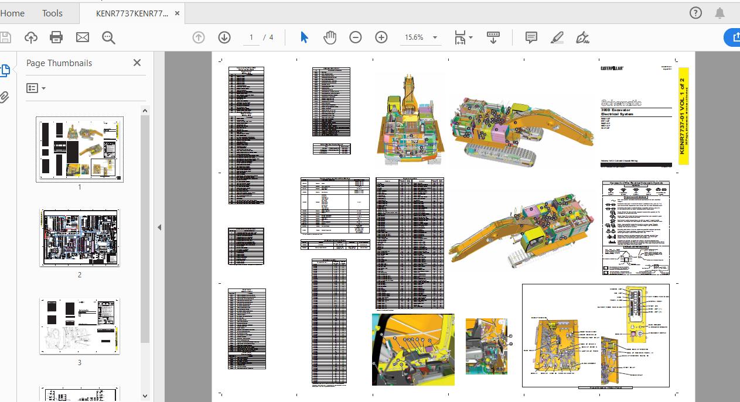740x402 pixels.
Task: Open the Find text magnifier tool
Action: click(108, 37)
